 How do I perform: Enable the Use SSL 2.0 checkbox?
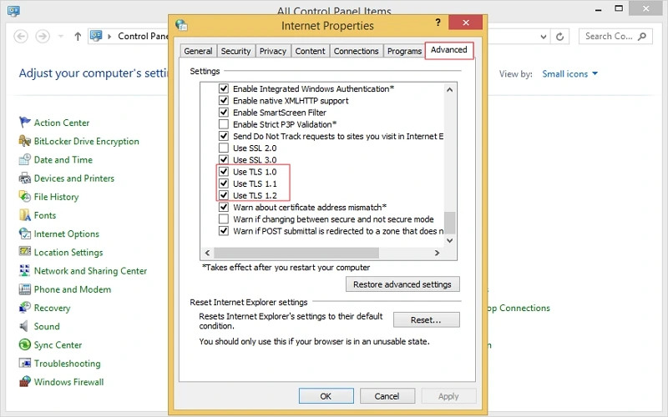[x=223, y=148]
